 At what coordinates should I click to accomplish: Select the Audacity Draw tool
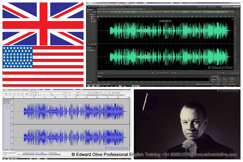point(36,93)
